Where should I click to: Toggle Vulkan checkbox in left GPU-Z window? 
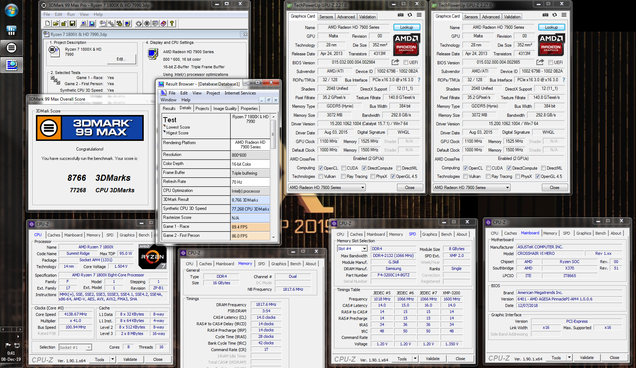click(x=321, y=176)
